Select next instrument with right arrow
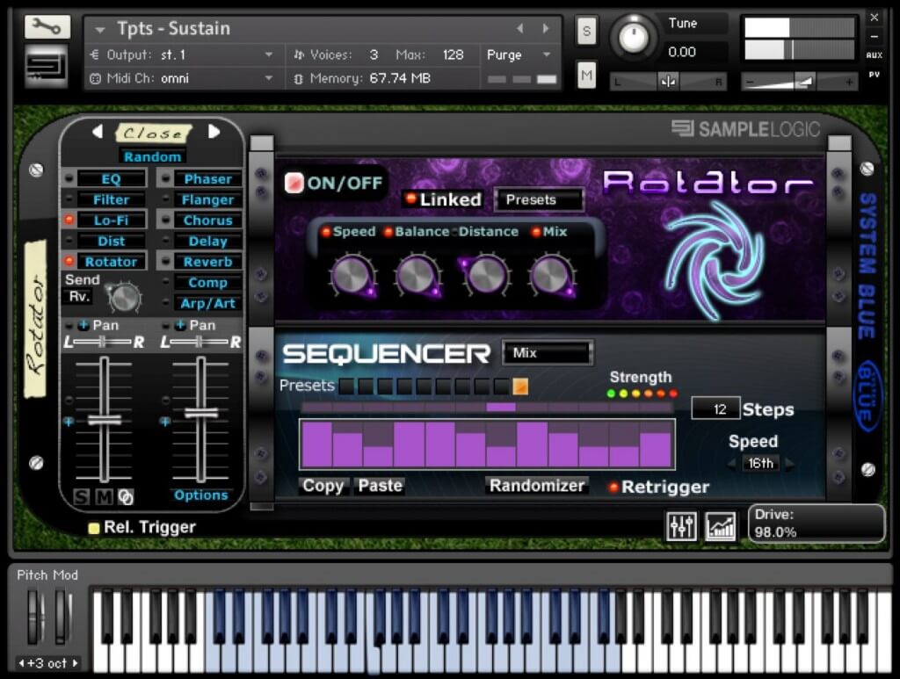 tap(545, 28)
